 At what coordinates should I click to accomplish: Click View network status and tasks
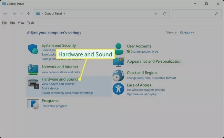61,72
